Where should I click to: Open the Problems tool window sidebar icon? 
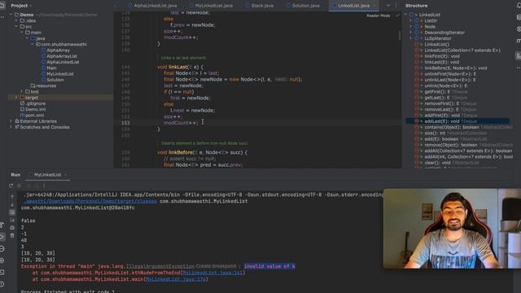(2, 284)
